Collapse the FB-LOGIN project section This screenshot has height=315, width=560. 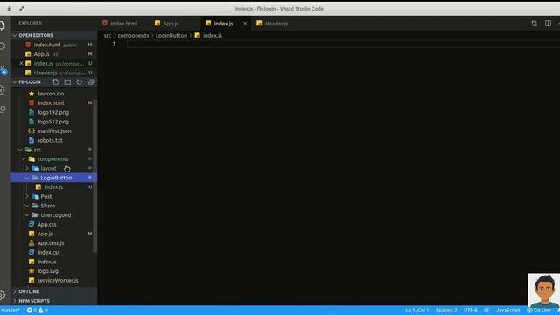click(30, 81)
